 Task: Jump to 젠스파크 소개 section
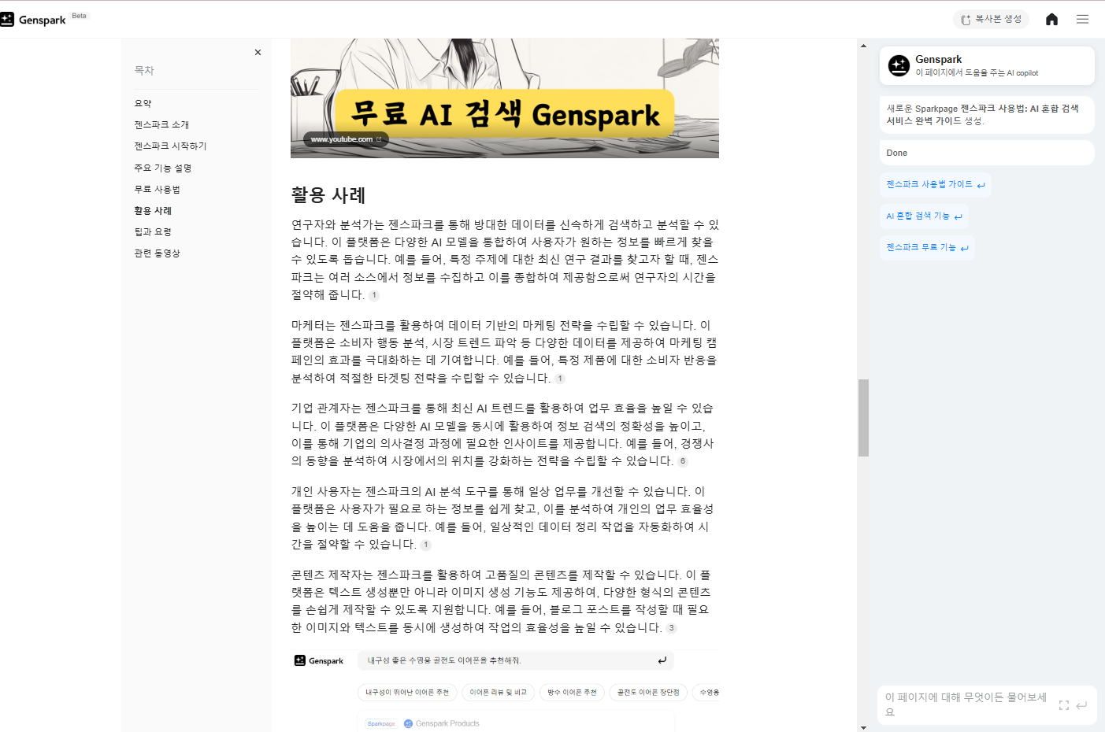pos(161,124)
